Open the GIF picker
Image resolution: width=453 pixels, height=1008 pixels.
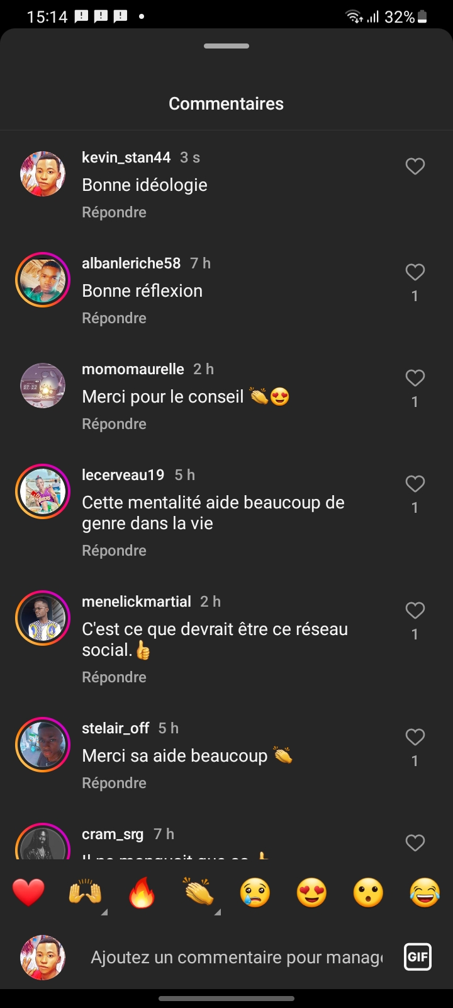click(418, 957)
